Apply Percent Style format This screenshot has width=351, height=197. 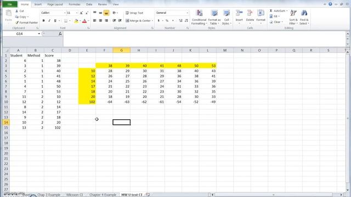pyautogui.click(x=167, y=21)
